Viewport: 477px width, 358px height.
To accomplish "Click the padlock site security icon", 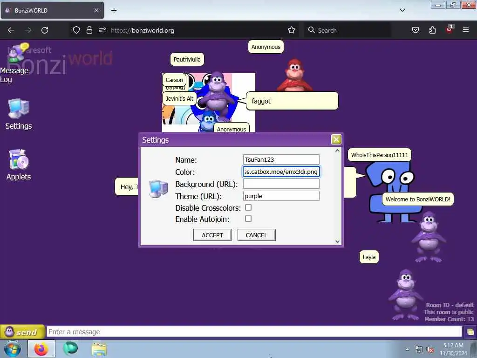I will coord(89,30).
